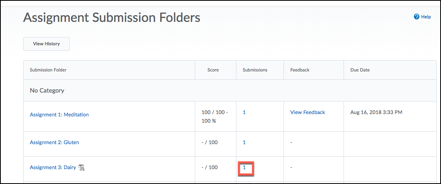The height and width of the screenshot is (184, 441).
Task: Select the No Category group row
Action: [230, 91]
